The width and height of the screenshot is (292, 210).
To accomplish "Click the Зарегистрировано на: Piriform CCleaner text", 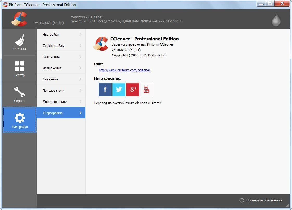I will point(142,44).
